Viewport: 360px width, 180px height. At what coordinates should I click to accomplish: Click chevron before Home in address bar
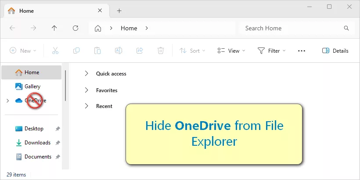point(111,28)
